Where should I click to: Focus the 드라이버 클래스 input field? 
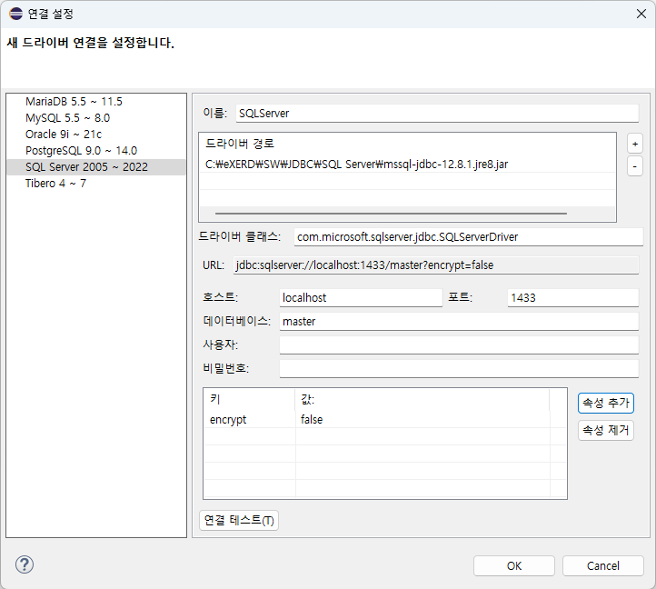tap(468, 237)
